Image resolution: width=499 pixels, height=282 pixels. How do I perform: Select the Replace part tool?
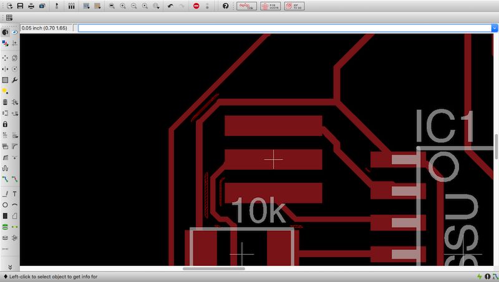tap(14, 113)
